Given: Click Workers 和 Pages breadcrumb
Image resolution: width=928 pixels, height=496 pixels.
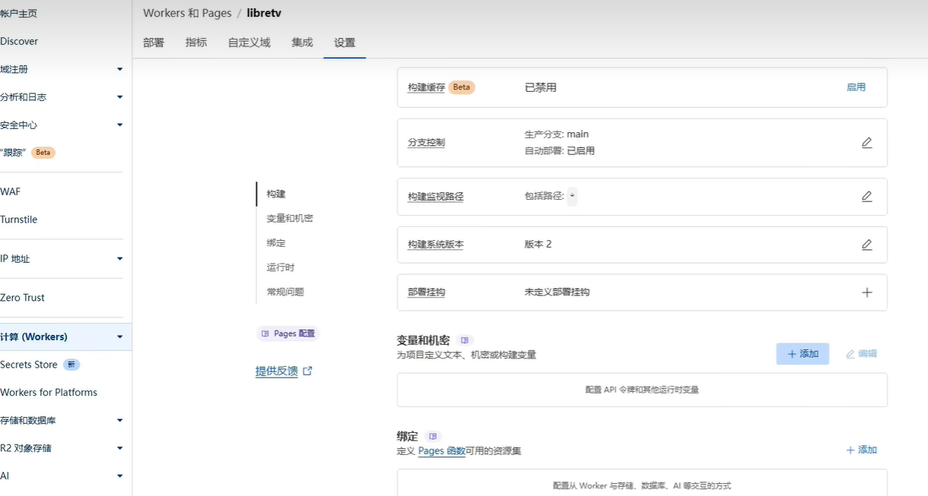Looking at the screenshot, I should 187,13.
